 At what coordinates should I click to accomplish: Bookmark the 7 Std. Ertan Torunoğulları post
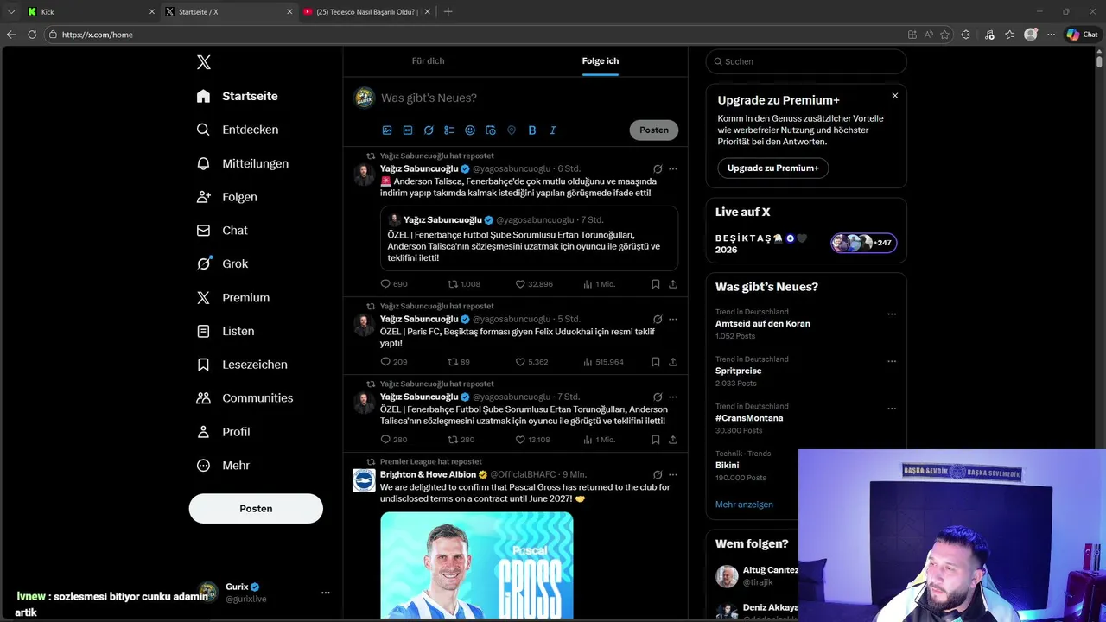656,440
